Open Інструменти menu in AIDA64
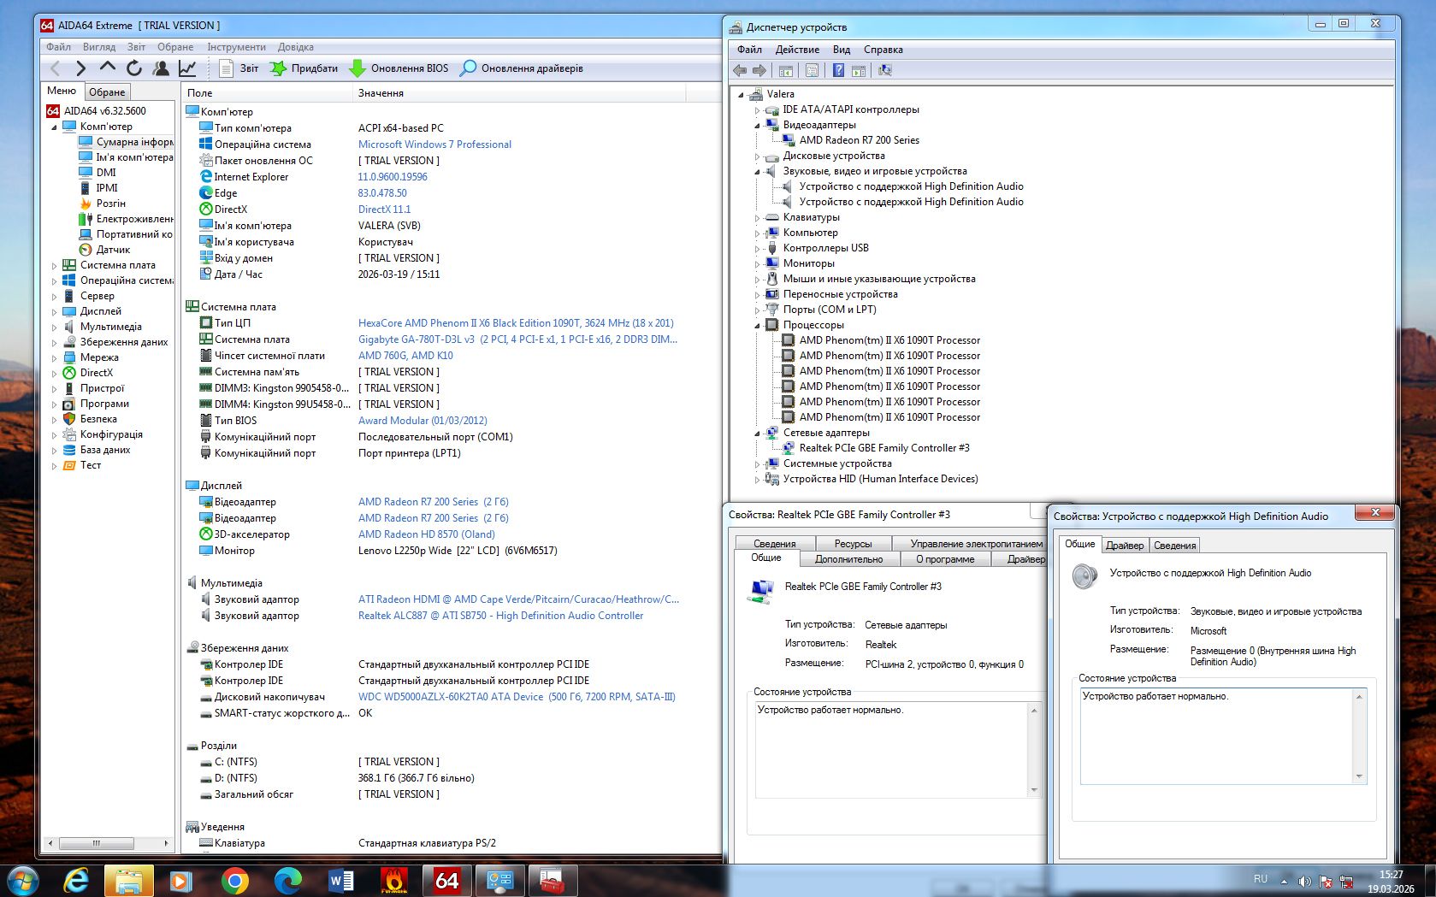 coord(236,47)
